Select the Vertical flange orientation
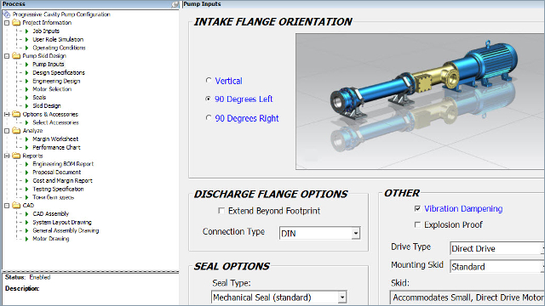The width and height of the screenshot is (545, 306). tap(208, 81)
